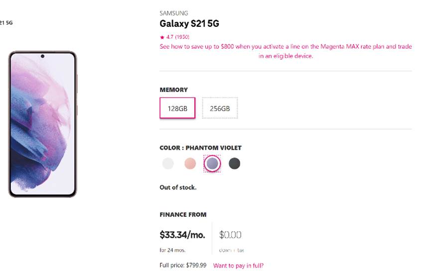Click the "Want to pay in full?" link

[x=238, y=266]
